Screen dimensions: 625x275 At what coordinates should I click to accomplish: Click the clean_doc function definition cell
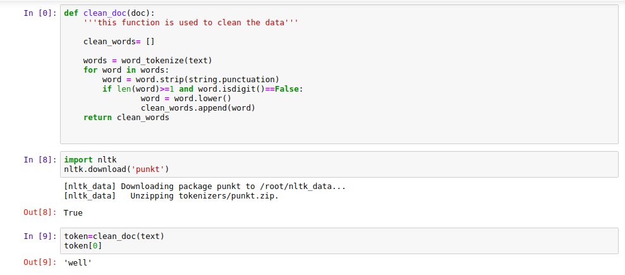(339, 74)
